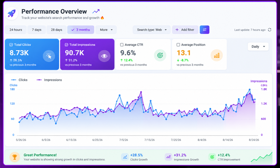Click the +31.2% Impressions Growth value
Image resolution: width=280 pixels, height=168 pixels.
180,155
